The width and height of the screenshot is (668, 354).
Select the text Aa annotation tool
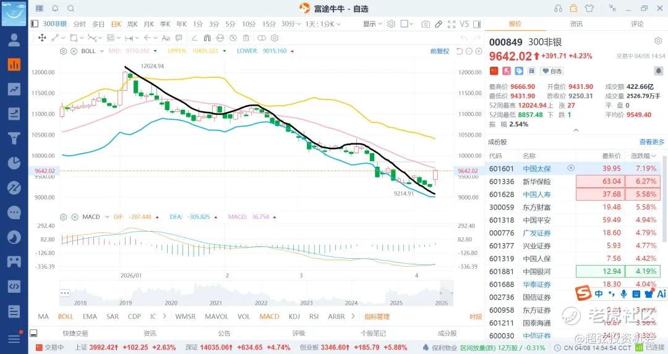pyautogui.click(x=166, y=38)
